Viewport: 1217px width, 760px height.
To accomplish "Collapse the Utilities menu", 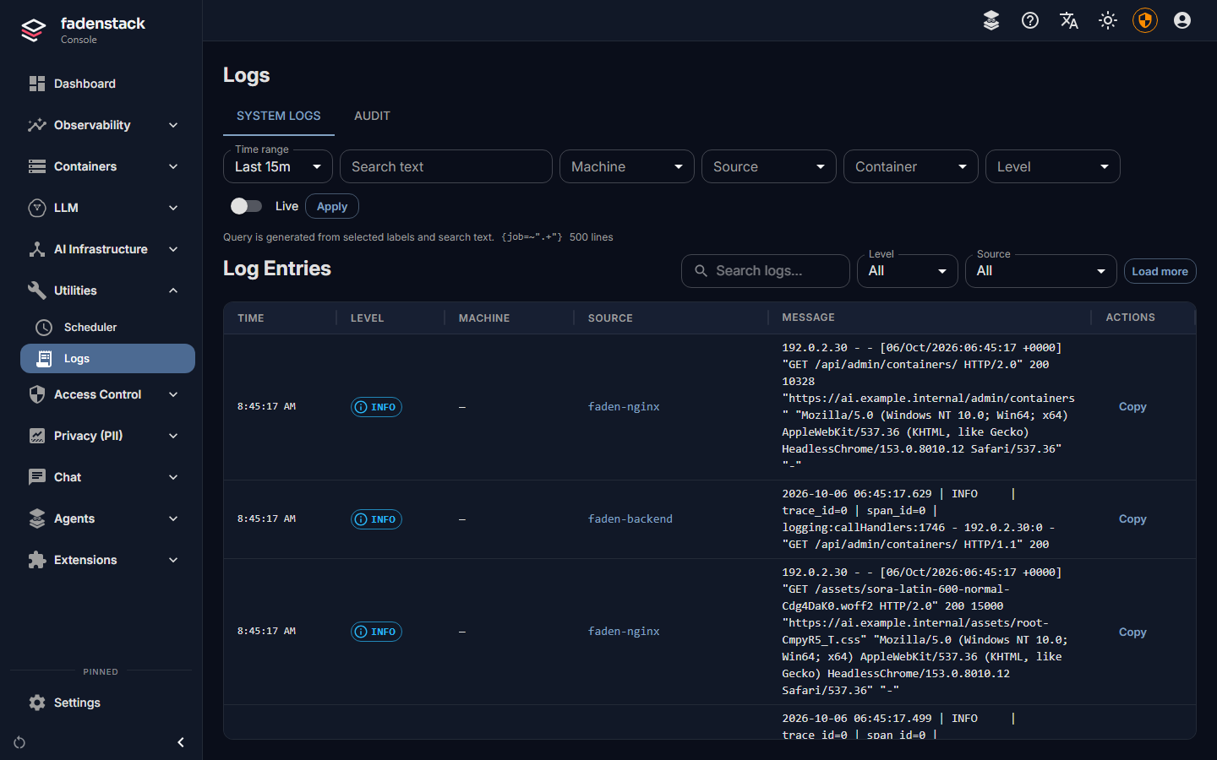I will tap(107, 290).
